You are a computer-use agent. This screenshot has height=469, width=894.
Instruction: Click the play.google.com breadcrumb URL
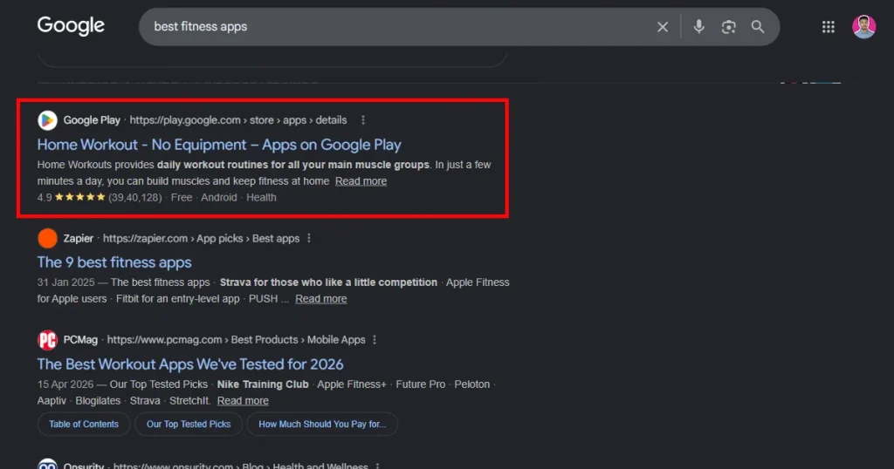pyautogui.click(x=238, y=120)
